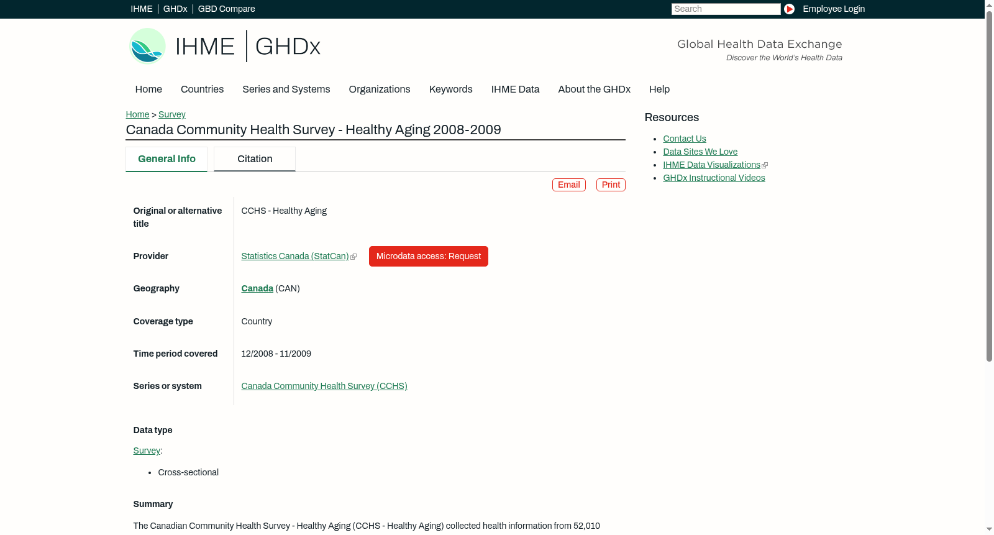Open Data Sites We Love link

tap(700, 152)
